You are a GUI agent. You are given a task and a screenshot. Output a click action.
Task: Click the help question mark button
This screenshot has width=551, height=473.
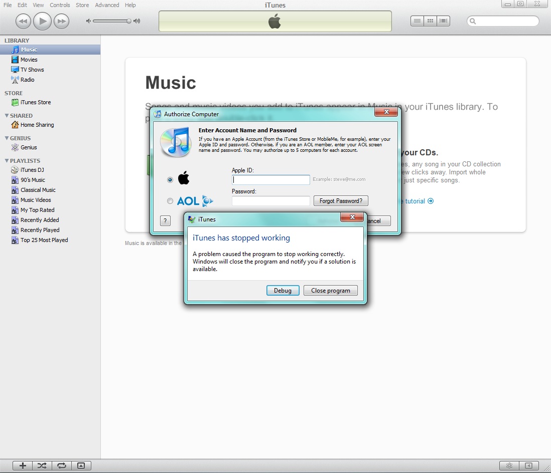(x=165, y=220)
